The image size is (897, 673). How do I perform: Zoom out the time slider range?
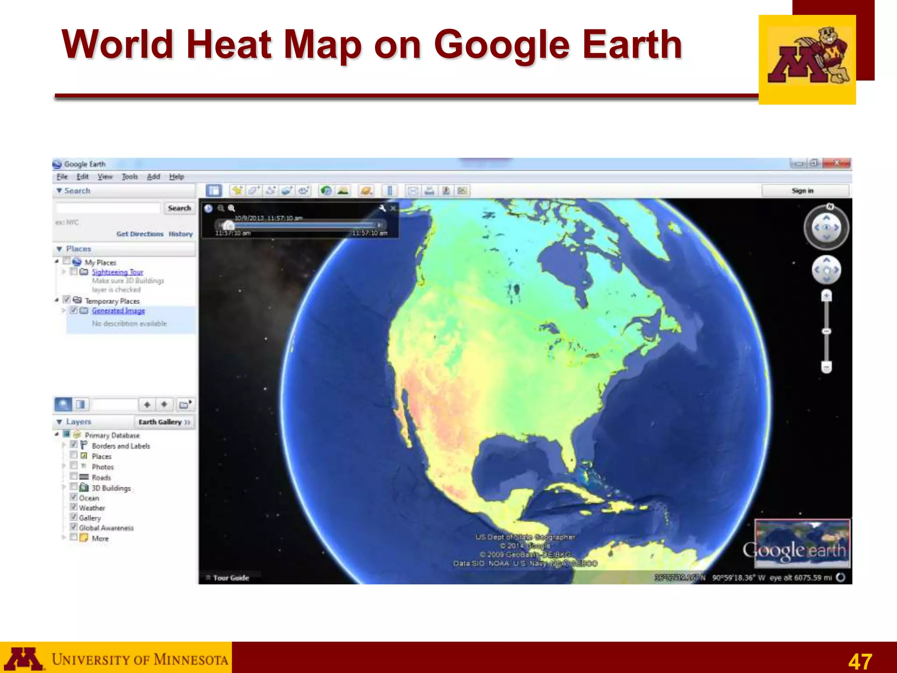click(221, 209)
